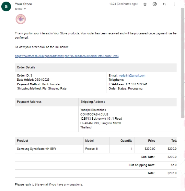
Task: Click the round pink store logo image
Action: click(x=21, y=19)
